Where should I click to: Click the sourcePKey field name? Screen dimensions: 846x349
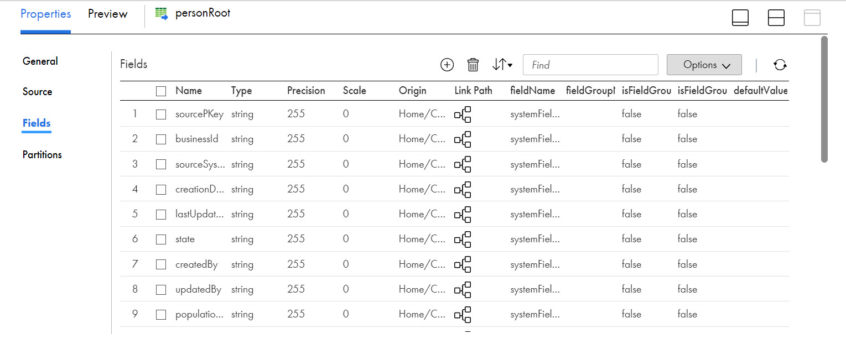click(200, 114)
